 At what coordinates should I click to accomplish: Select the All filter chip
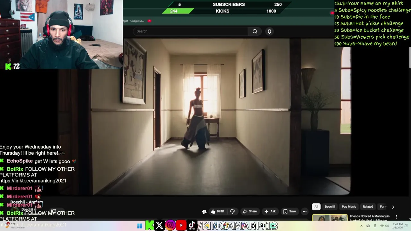316,207
